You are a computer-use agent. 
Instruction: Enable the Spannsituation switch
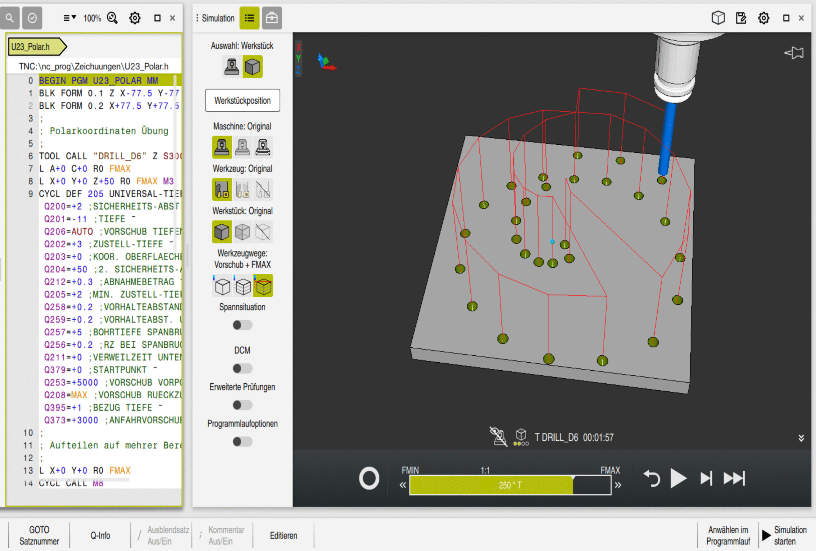(x=242, y=325)
